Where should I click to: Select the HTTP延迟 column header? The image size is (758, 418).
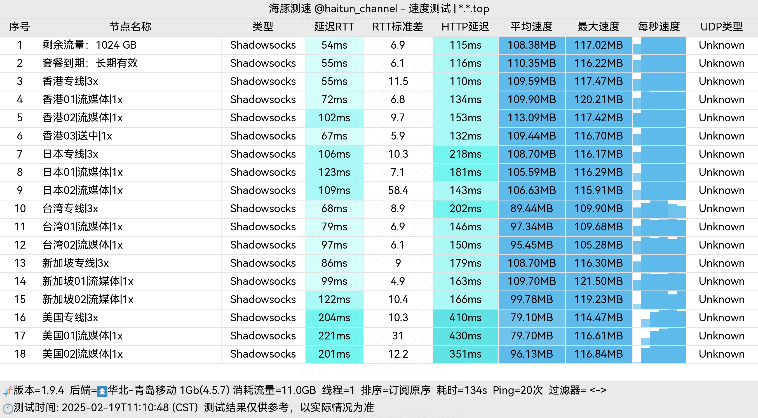coord(465,27)
